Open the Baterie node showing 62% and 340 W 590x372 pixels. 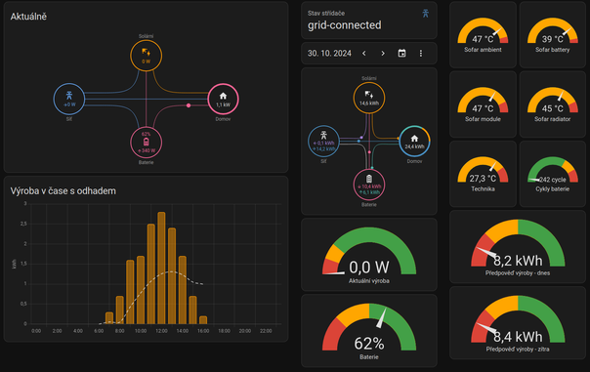click(x=146, y=143)
